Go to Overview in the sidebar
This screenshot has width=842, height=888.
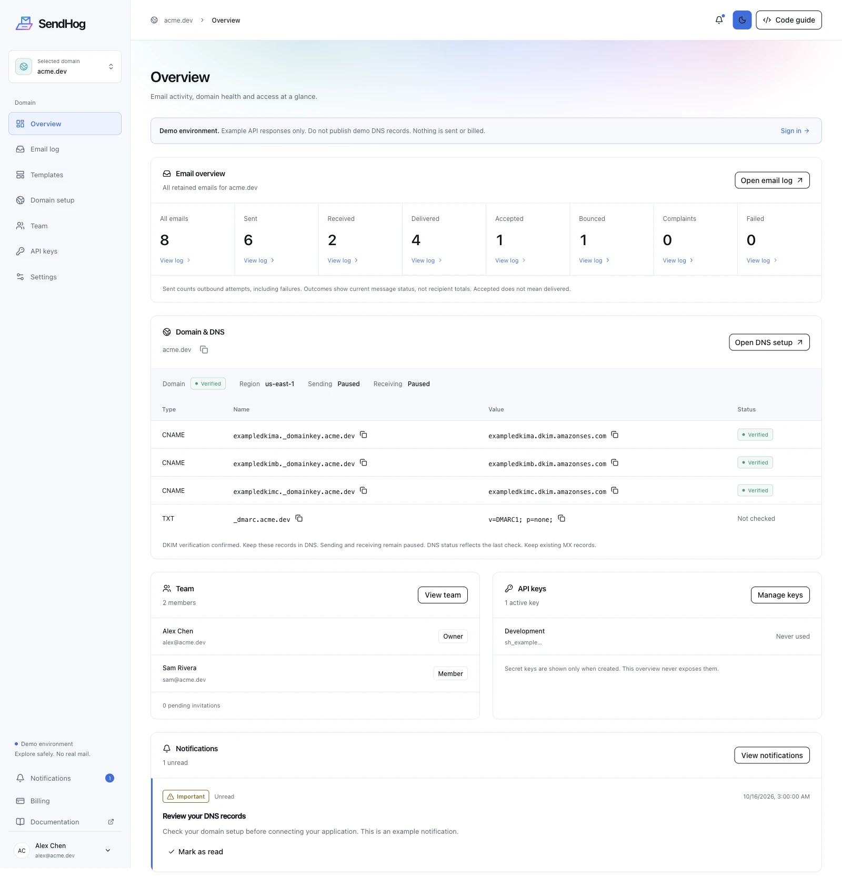pyautogui.click(x=65, y=124)
